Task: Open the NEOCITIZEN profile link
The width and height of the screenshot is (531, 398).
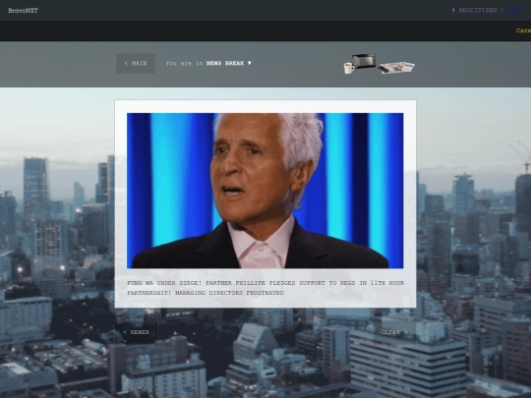Action: point(478,10)
